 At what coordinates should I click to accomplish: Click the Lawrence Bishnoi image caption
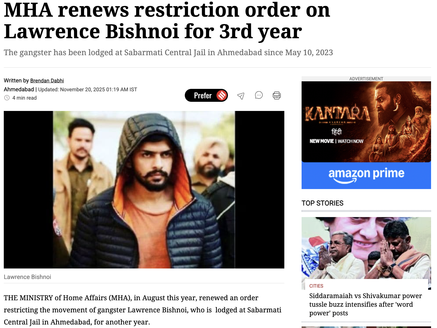[27, 277]
